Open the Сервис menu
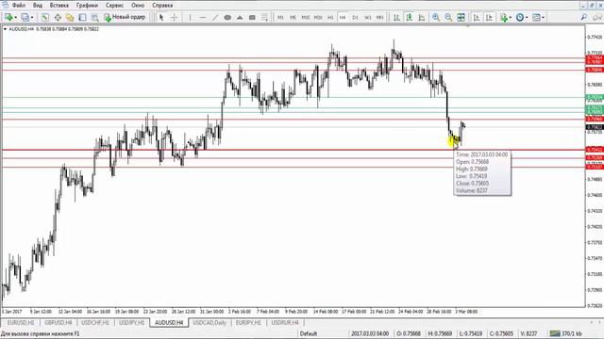The height and width of the screenshot is (339, 604). coord(114,6)
